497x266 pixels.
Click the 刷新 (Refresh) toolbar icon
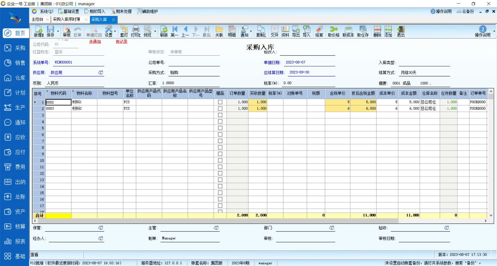[164, 31]
